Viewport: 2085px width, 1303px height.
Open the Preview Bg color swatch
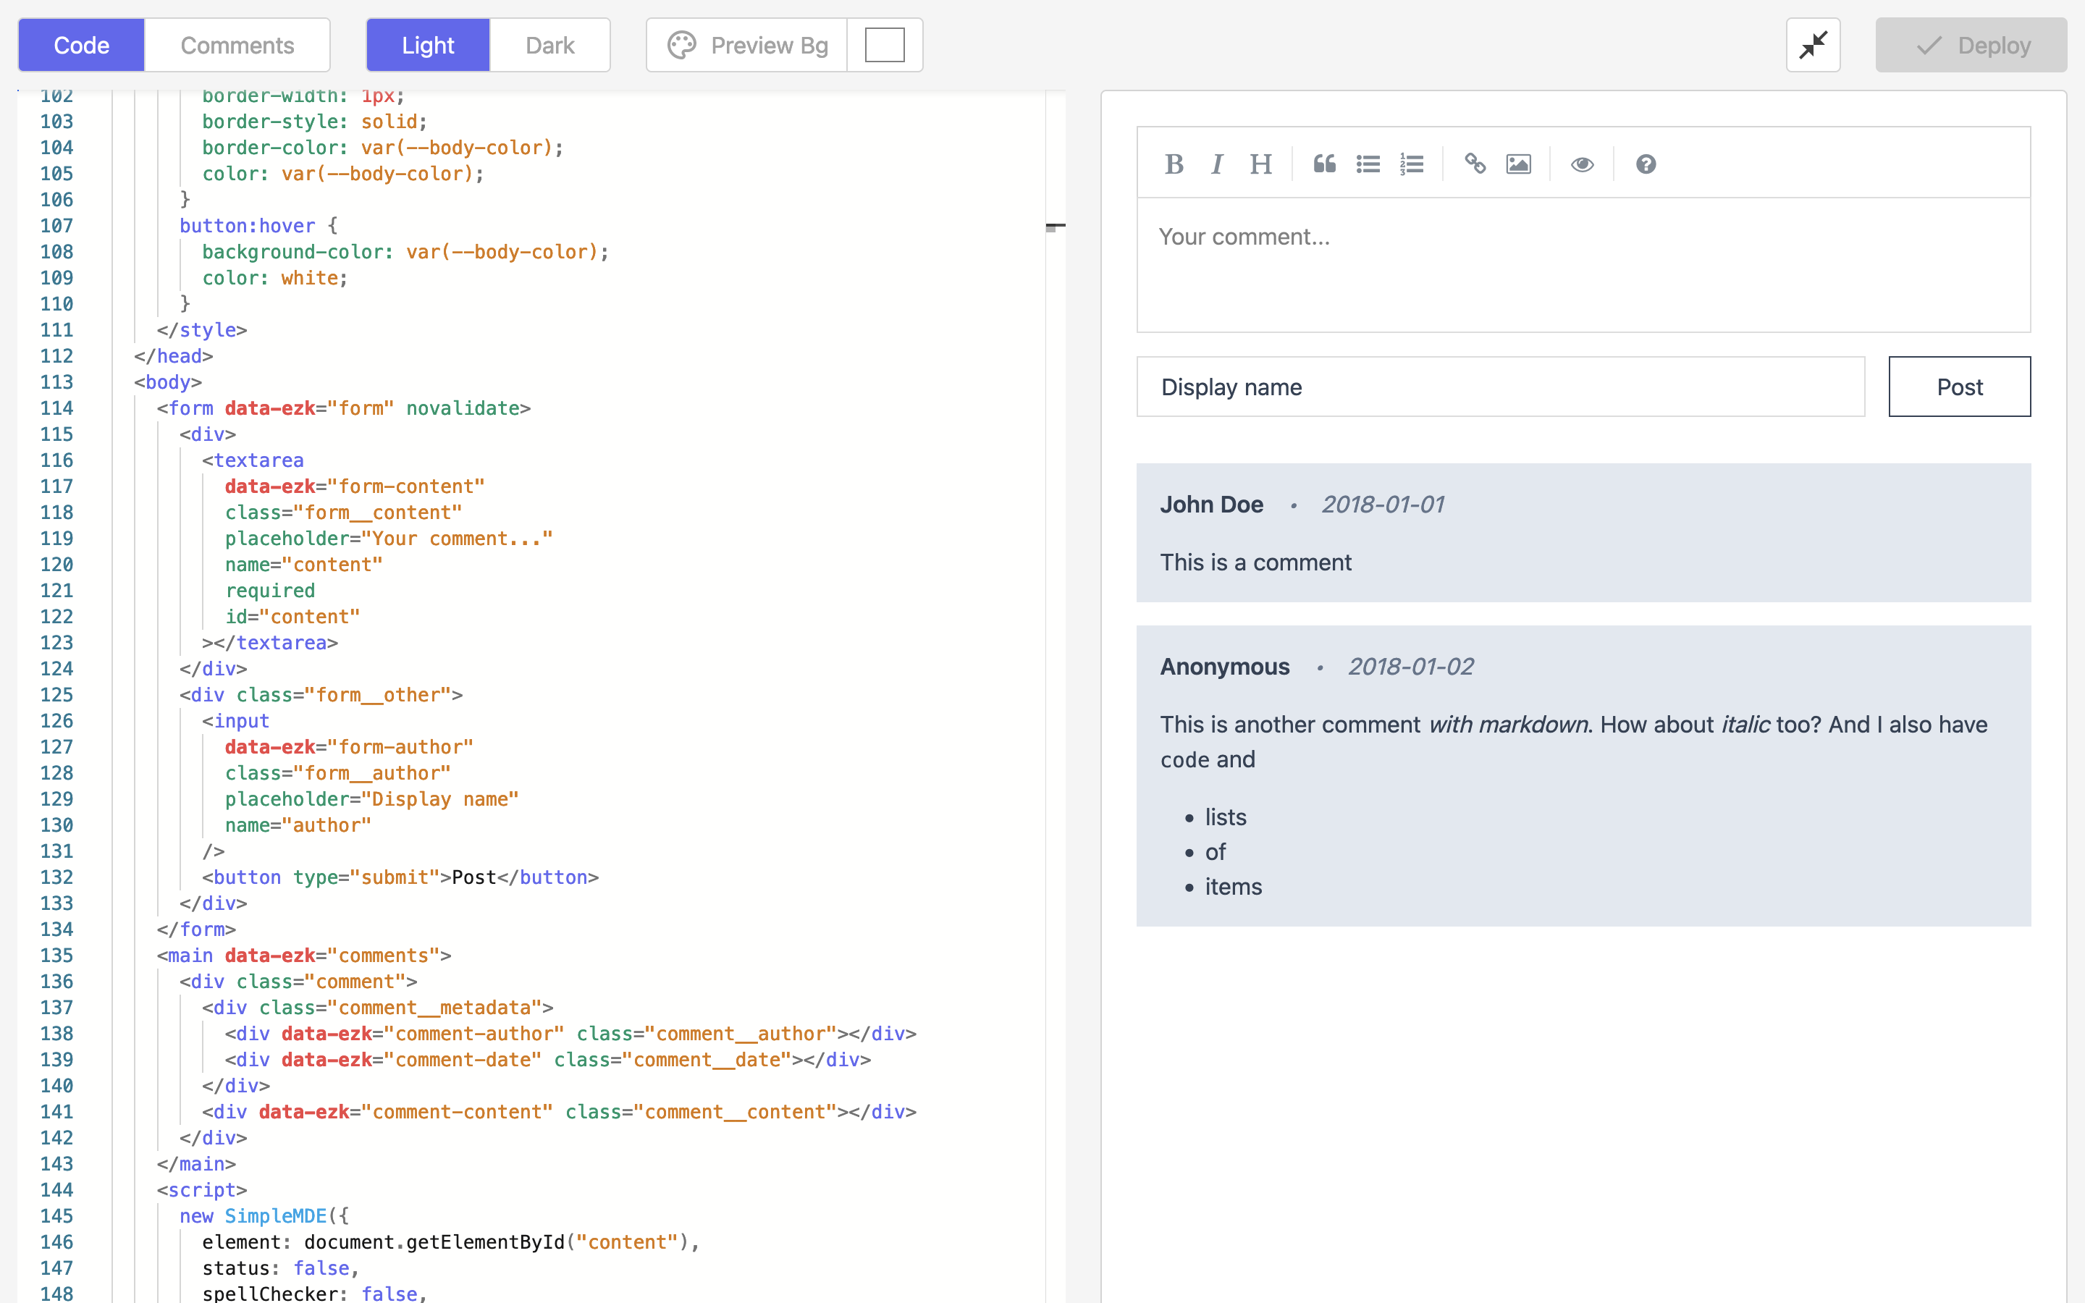tap(884, 44)
